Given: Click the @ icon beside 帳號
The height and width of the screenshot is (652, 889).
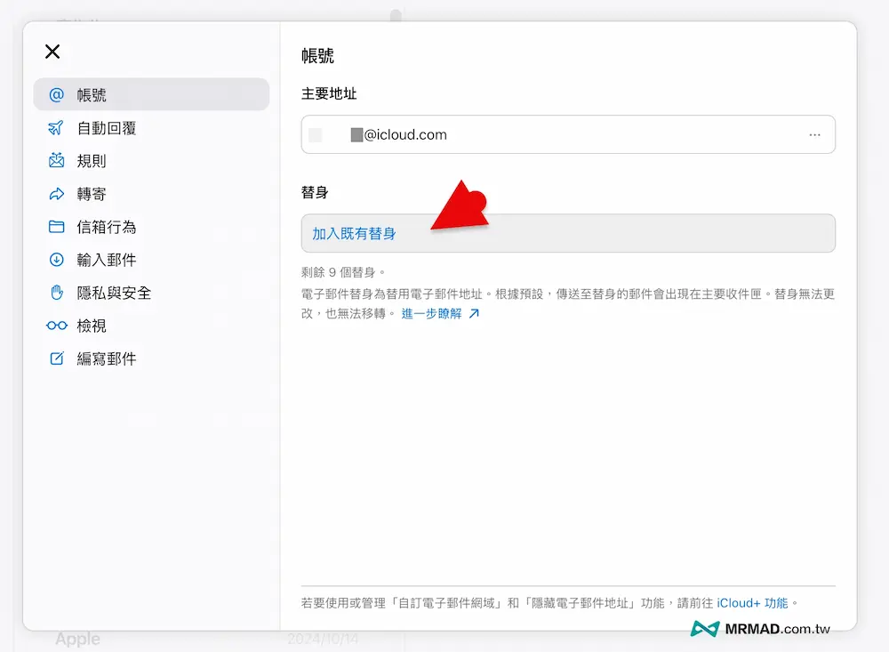Looking at the screenshot, I should [56, 95].
